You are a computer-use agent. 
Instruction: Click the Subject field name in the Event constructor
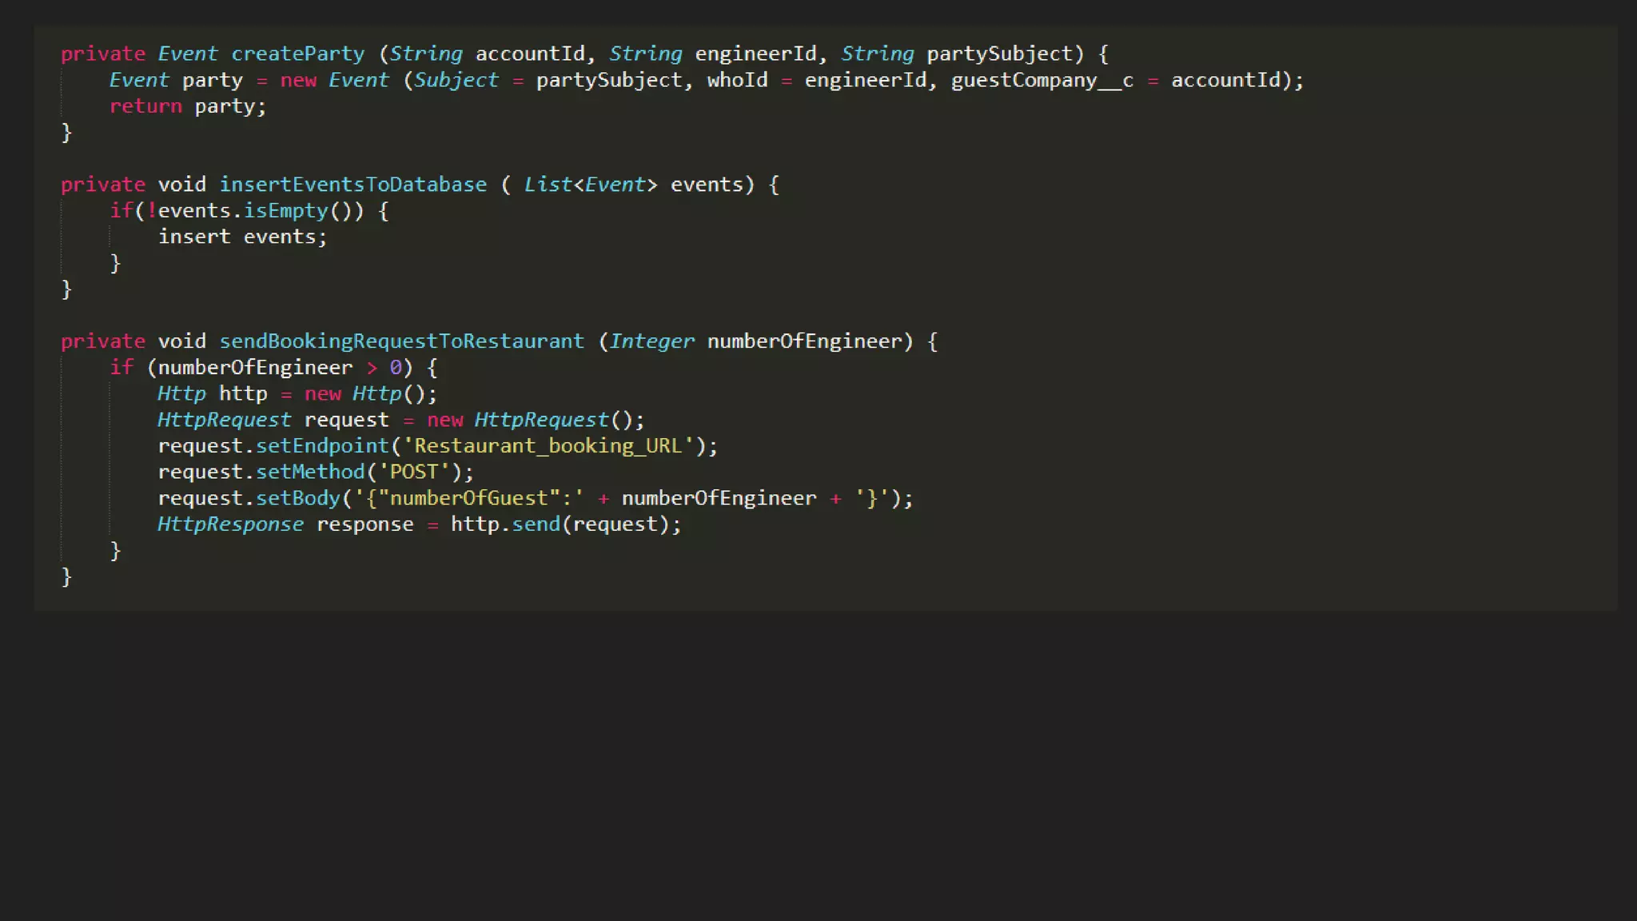(456, 80)
